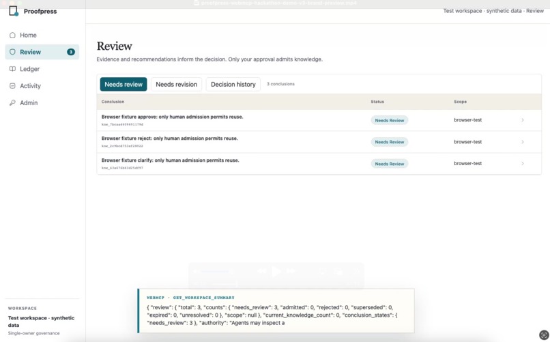The image size is (550, 342).
Task: Click the Admin key icon in sidebar
Action: coord(13,102)
